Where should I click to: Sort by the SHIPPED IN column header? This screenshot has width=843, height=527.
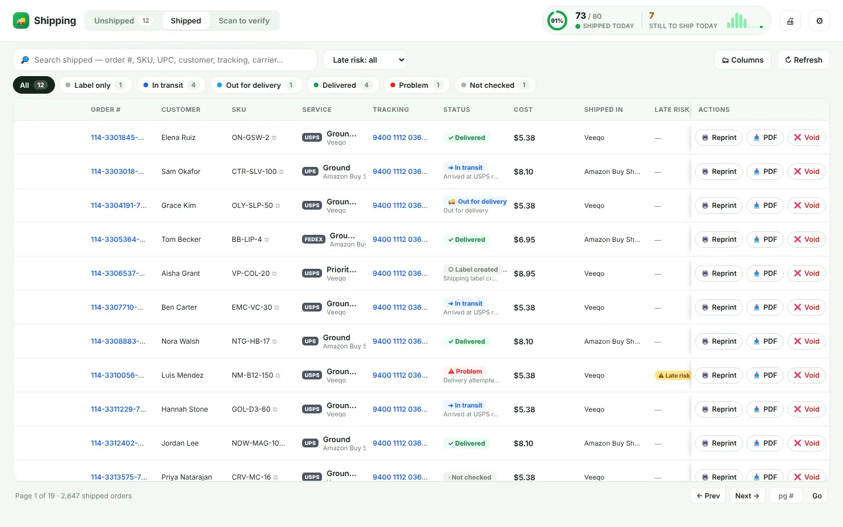coord(604,109)
